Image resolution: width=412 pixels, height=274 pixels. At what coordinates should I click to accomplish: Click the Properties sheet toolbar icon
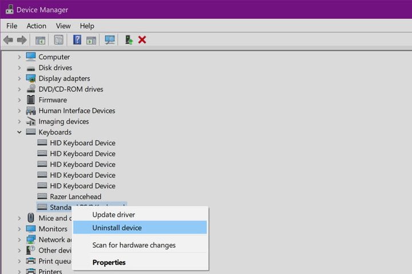58,40
